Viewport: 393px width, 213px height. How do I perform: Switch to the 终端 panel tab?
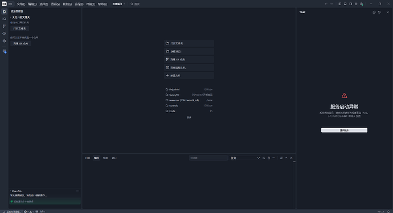tap(105, 158)
